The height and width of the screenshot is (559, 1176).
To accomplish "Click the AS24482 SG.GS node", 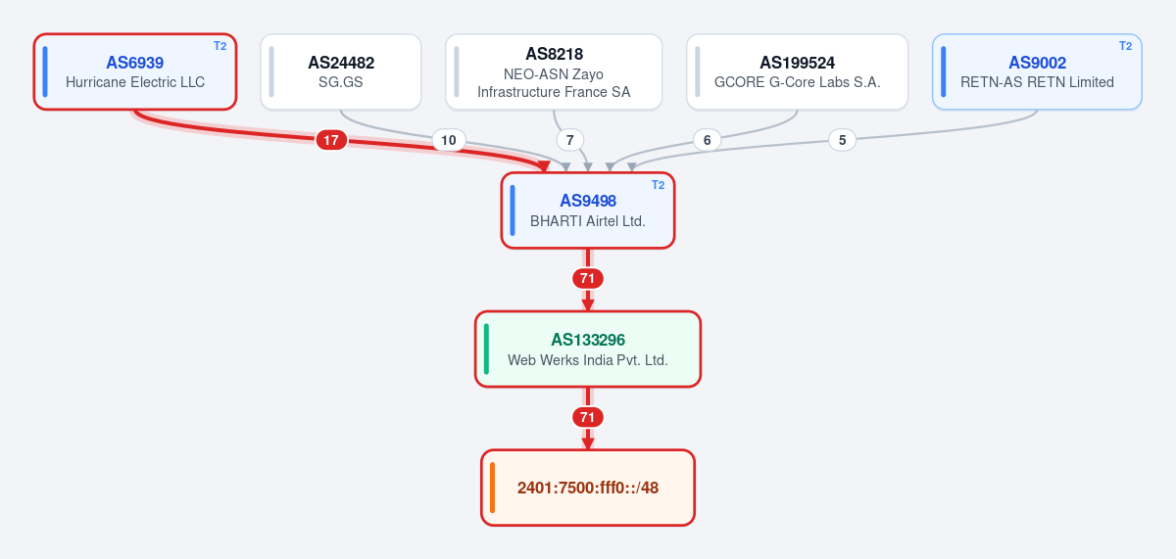I will 341,71.
